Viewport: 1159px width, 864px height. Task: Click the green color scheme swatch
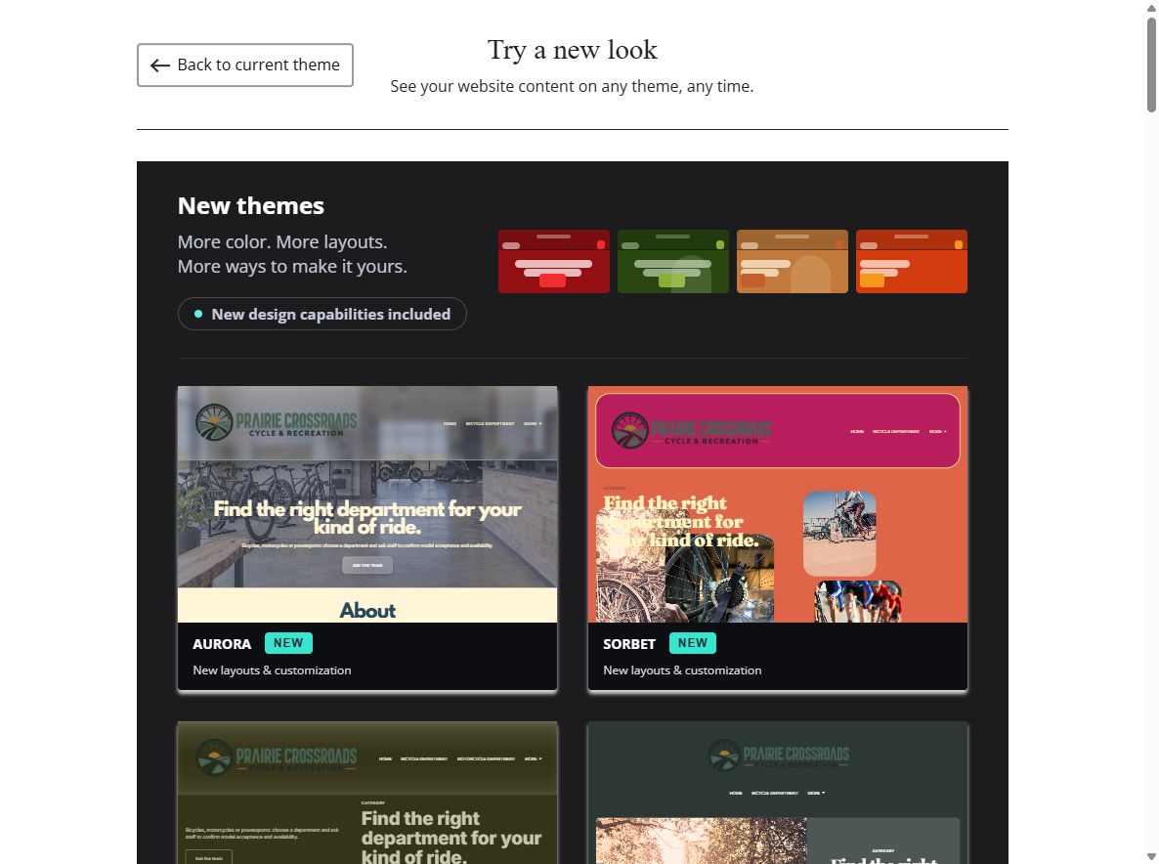672,262
